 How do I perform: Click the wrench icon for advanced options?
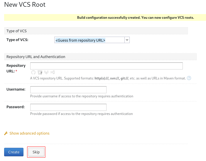pos(6,133)
